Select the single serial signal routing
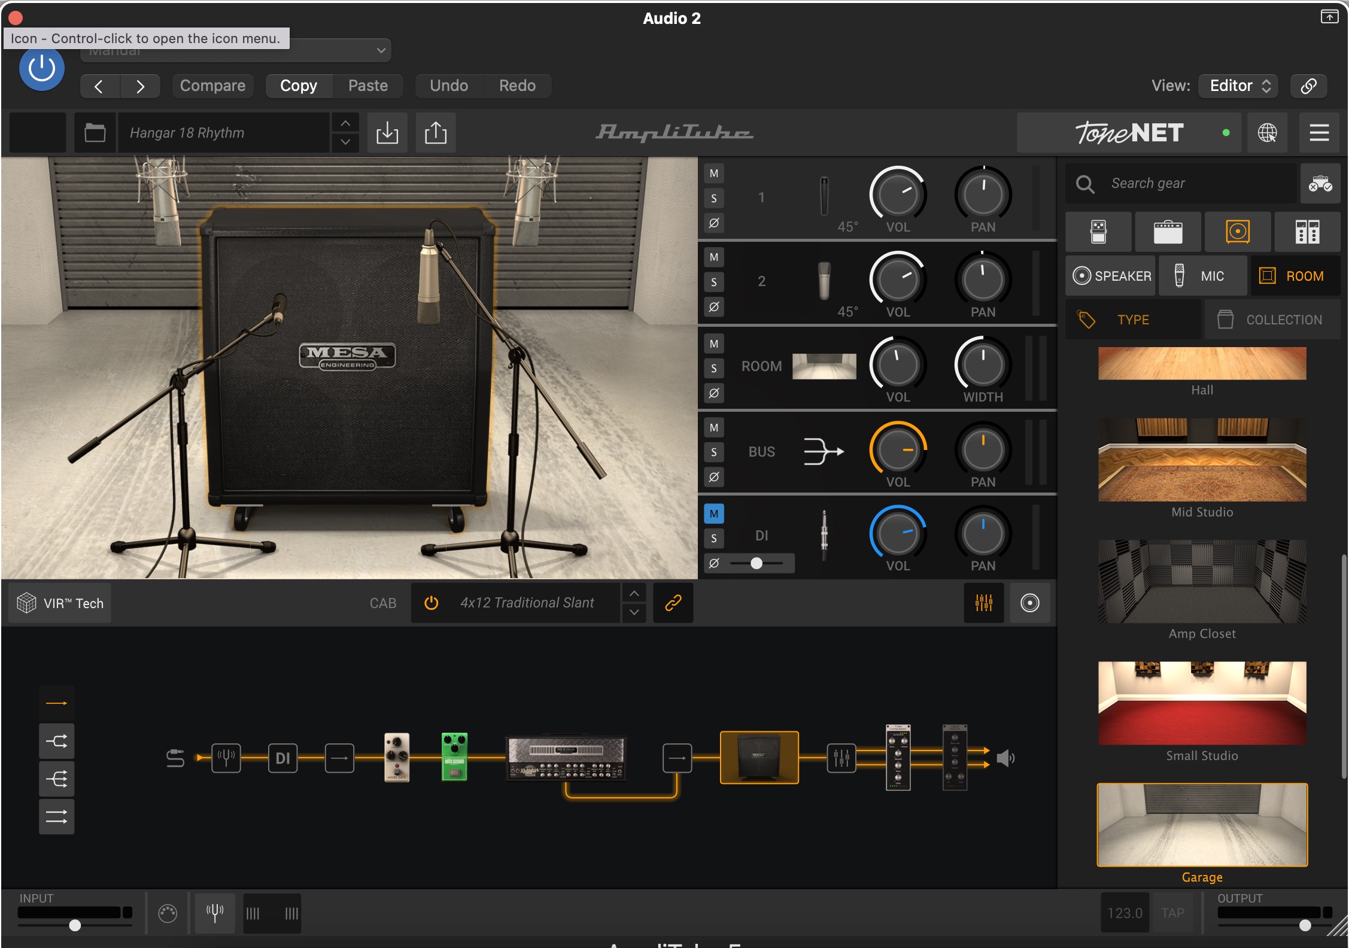Screen dimensions: 1349x948 (x=57, y=703)
